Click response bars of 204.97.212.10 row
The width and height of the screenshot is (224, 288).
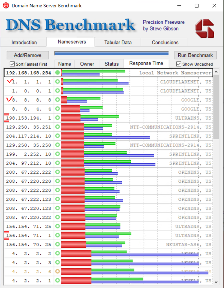pyautogui.click(x=108, y=163)
